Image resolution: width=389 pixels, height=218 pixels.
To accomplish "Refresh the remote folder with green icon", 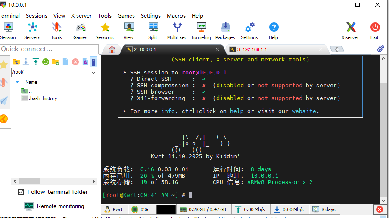I will (46, 62).
